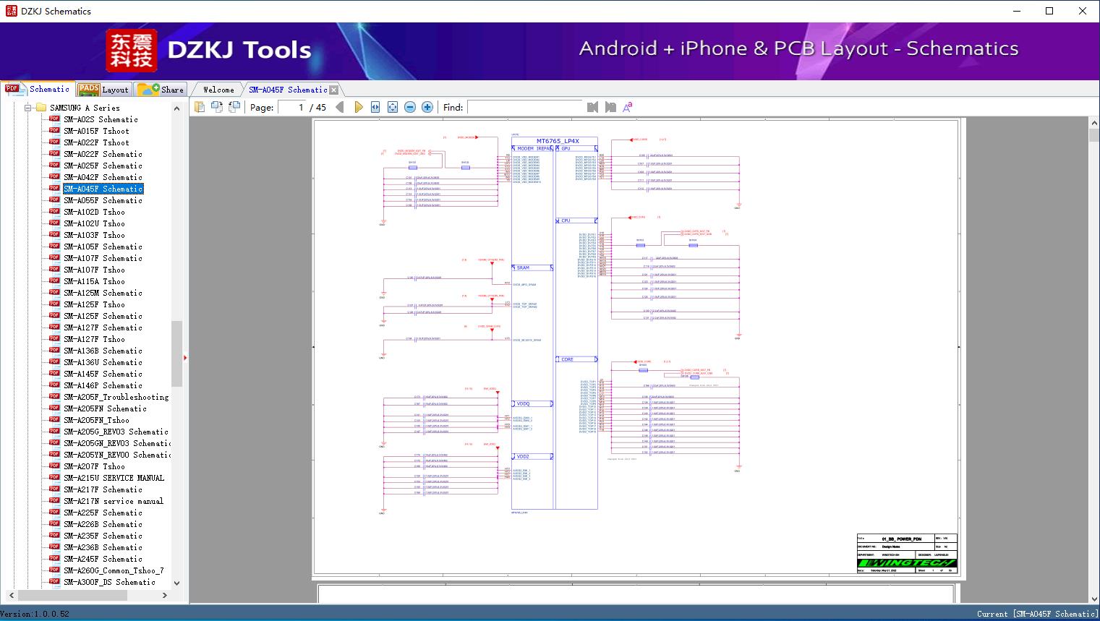Close the SM-A045F Schematic tab
1100x621 pixels.
[334, 90]
